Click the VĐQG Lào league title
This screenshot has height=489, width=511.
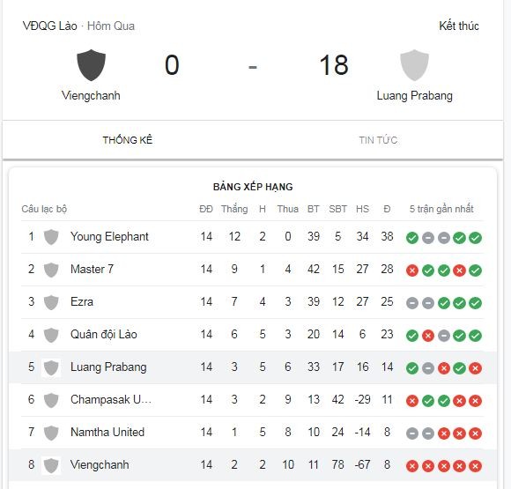coord(50,26)
